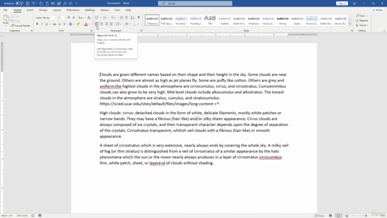Screen dimensions: 387x218
Task: Click the magnifier icon in the quick access toolbar
Action: [65, 4]
